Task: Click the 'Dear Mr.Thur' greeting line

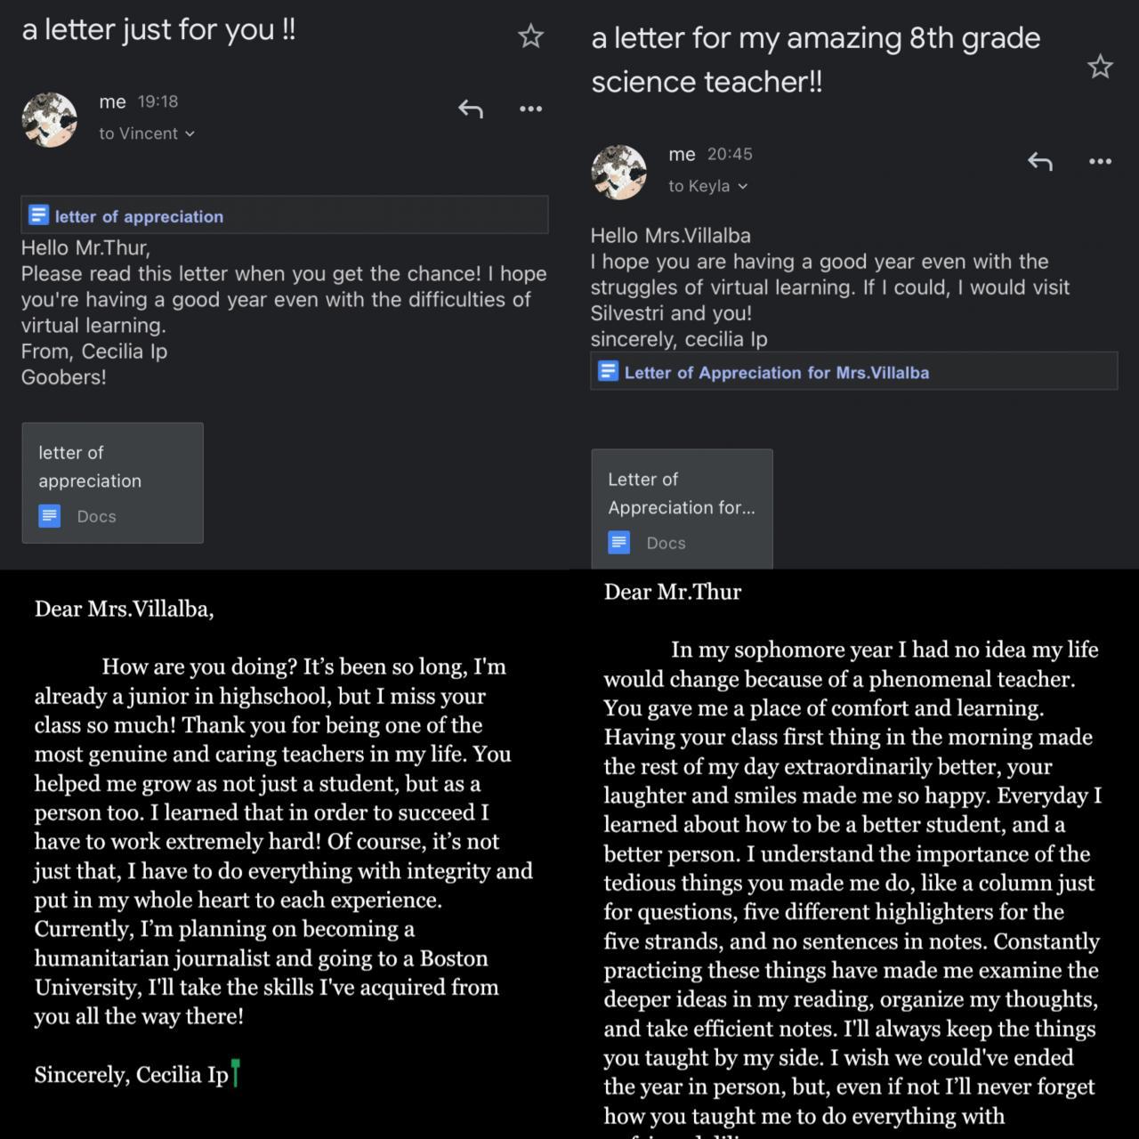Action: 673,593
